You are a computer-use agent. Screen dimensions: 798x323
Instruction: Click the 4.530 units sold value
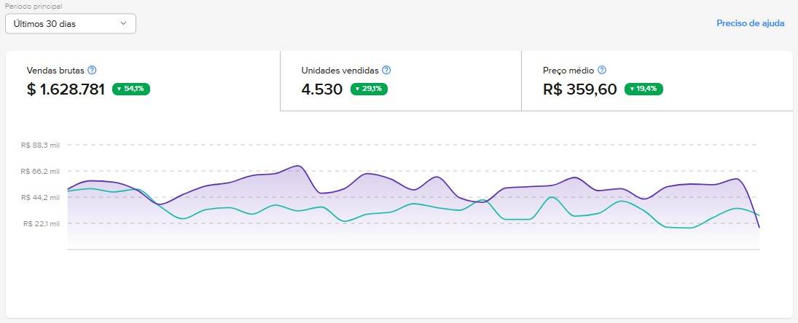[322, 89]
